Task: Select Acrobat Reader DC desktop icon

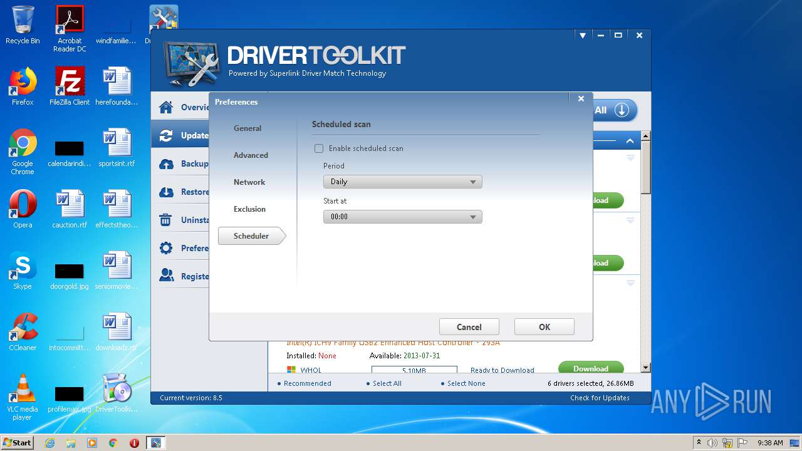Action: (x=70, y=29)
